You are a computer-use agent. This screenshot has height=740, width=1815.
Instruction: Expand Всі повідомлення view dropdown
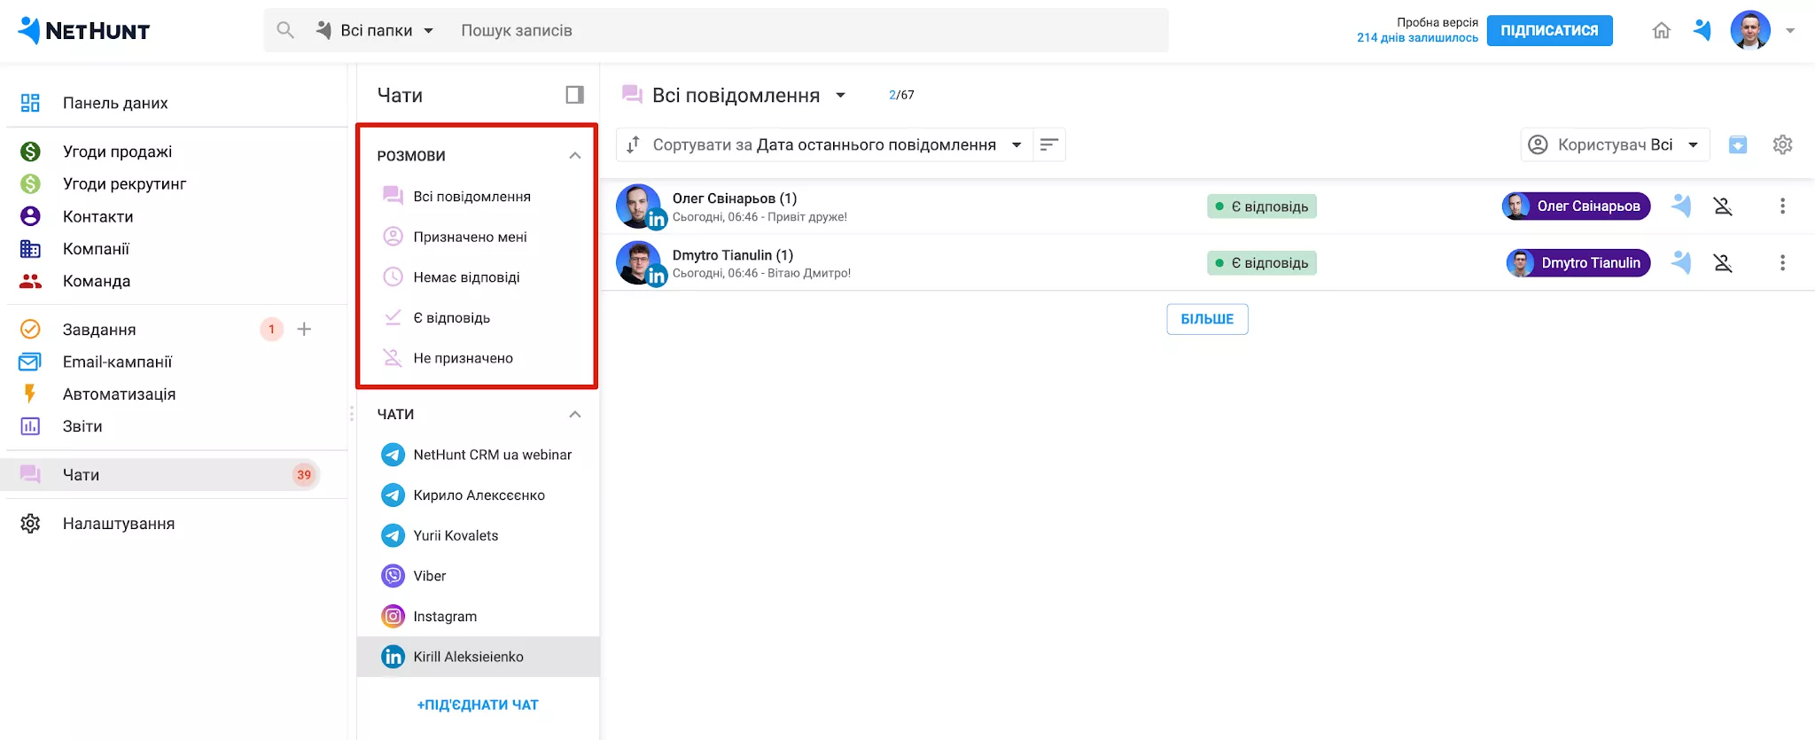pyautogui.click(x=840, y=95)
